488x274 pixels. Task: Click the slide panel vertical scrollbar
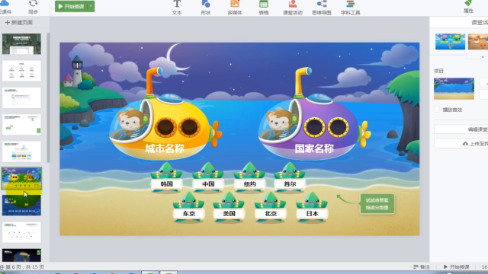48,97
